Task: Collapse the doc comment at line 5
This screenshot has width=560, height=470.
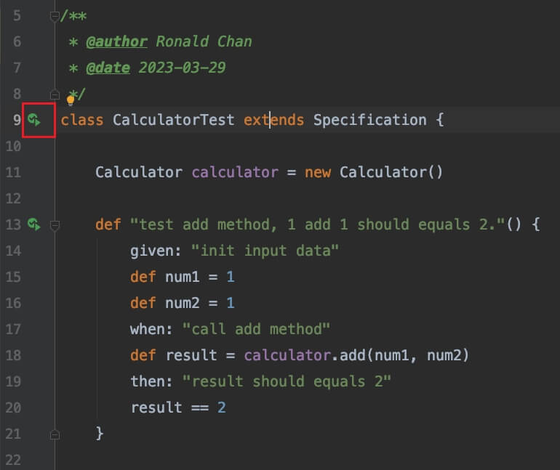Action: click(x=55, y=15)
